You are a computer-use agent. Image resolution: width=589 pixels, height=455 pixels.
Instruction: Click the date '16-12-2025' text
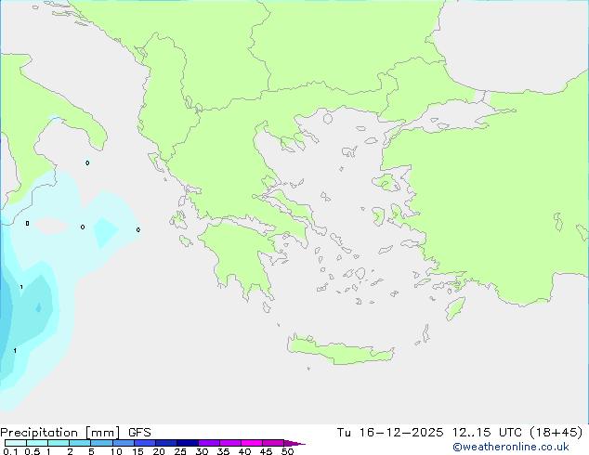401,433
